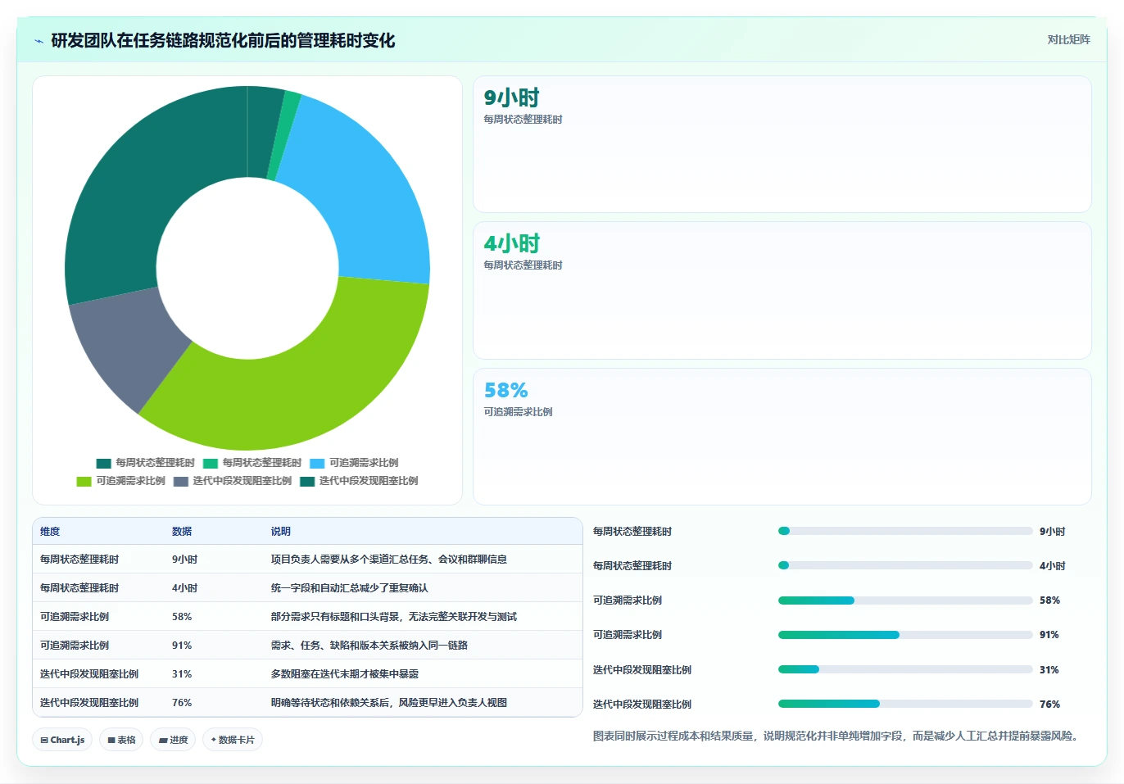Select the table row describing 项目负责人需要从多个渠道汇总任务

tap(307, 560)
